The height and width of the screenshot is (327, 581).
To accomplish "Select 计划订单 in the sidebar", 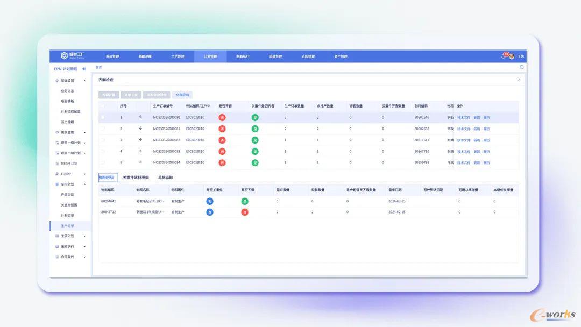I will pyautogui.click(x=68, y=215).
